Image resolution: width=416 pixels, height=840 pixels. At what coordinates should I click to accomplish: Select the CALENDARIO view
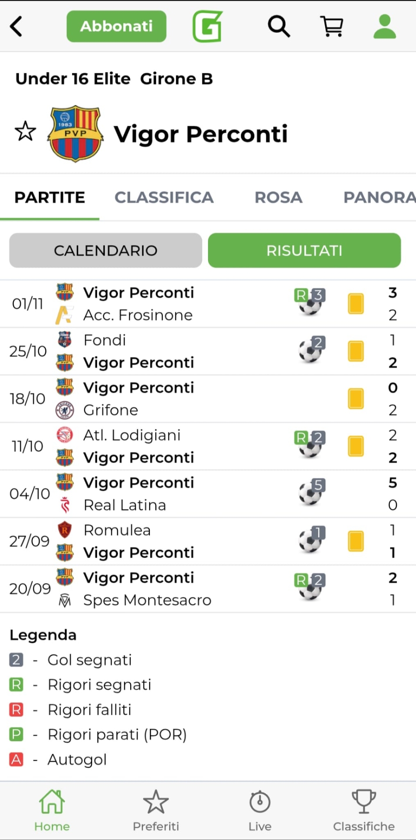[x=106, y=250]
